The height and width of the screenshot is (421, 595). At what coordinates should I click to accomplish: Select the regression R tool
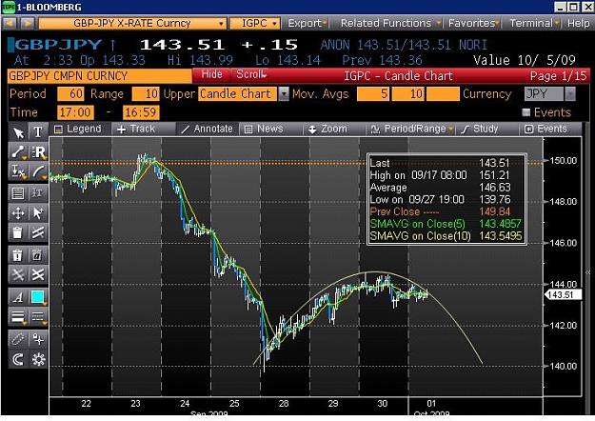click(x=38, y=151)
